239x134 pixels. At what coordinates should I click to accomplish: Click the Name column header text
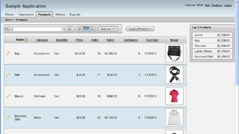[20, 40]
